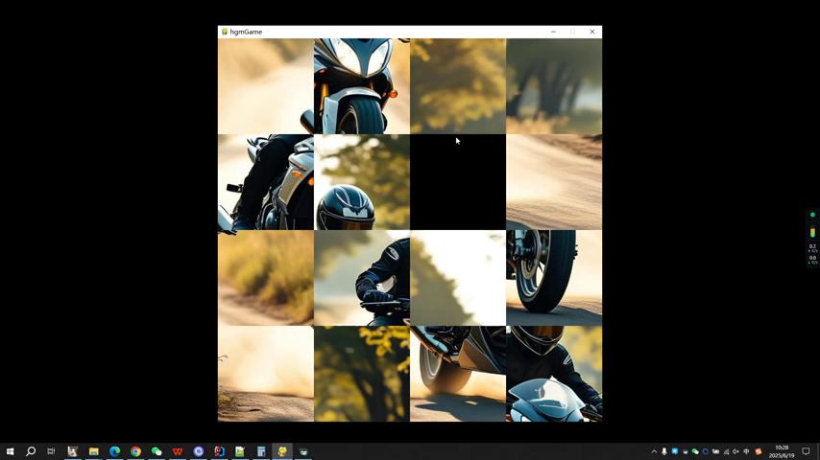The image size is (820, 460).
Task: Select the motorcycle headlight tile in the top row
Action: coord(362,86)
